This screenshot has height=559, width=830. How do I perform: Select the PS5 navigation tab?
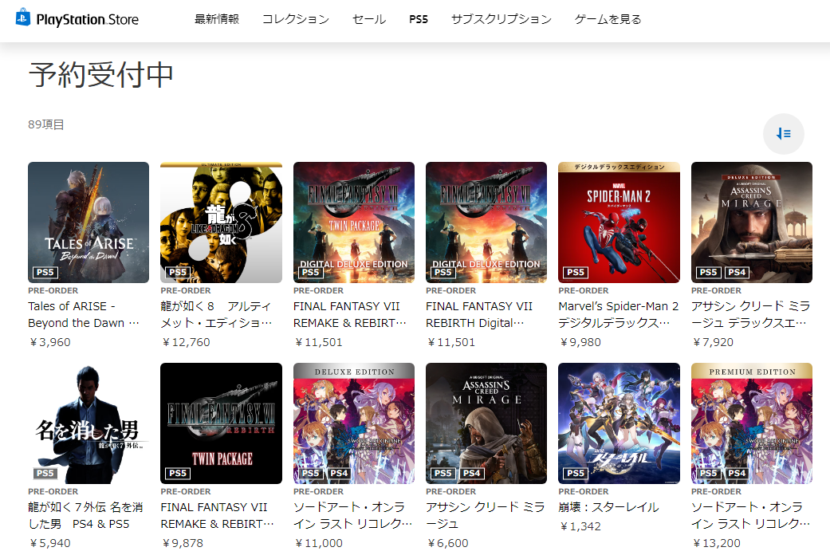click(418, 19)
